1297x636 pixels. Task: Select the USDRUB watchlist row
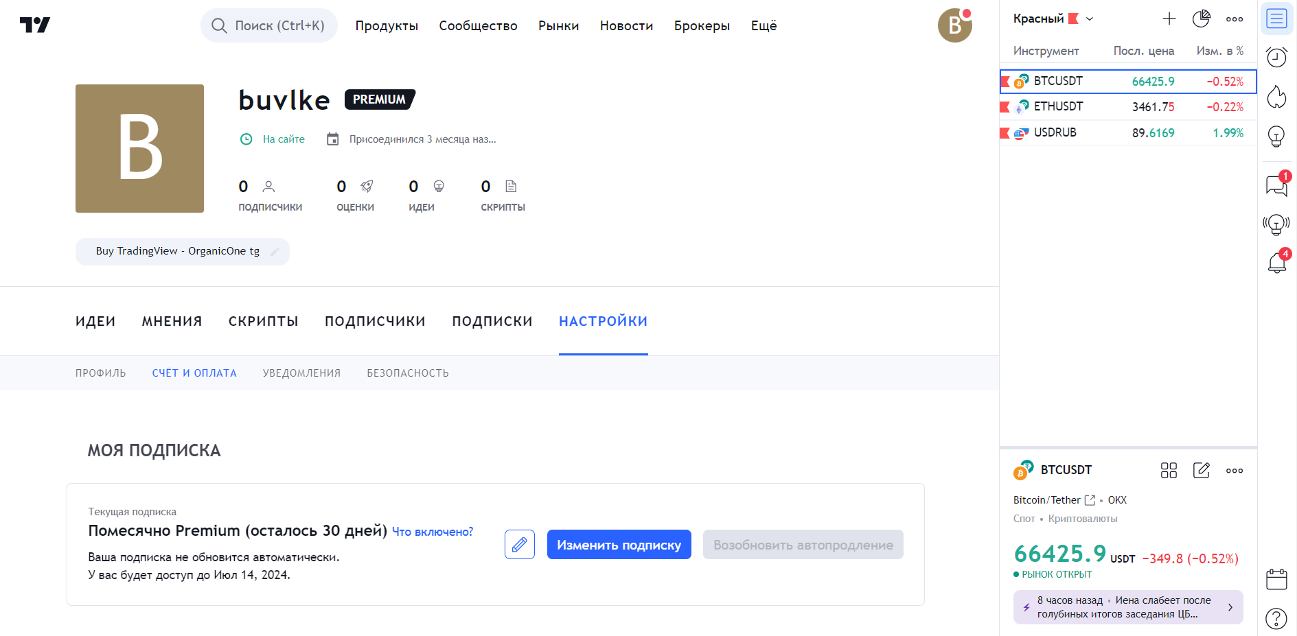1128,132
